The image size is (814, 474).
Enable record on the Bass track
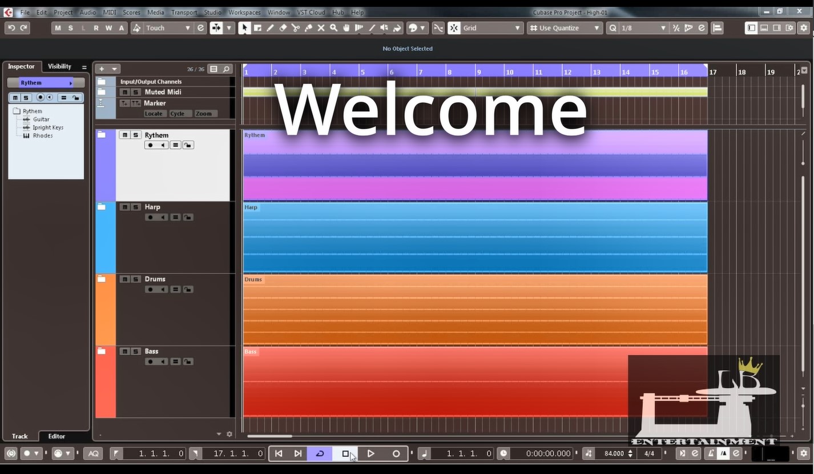coord(150,361)
